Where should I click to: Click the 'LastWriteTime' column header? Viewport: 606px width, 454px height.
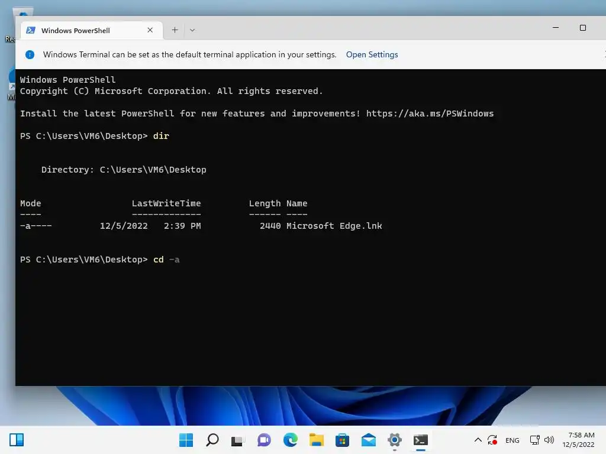[x=166, y=203]
